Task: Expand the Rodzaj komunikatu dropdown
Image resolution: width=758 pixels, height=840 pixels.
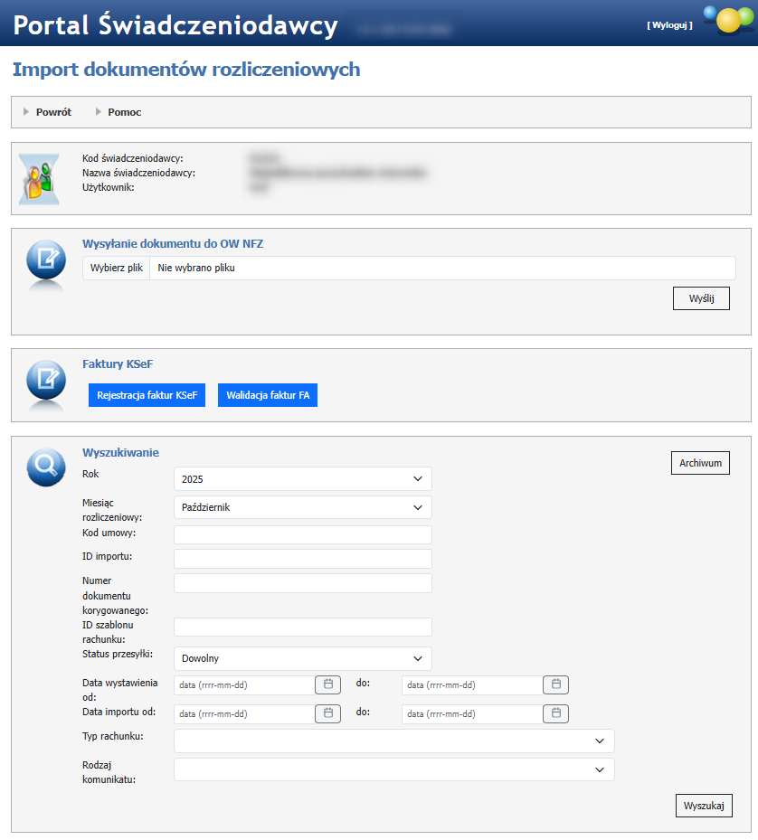Action: pos(393,769)
